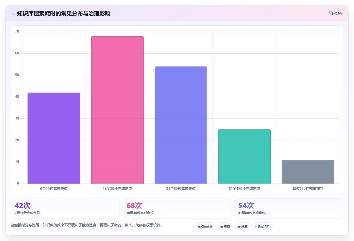The height and width of the screenshot is (241, 354).
Task: Open the 42次 stat card
Action: point(65,208)
